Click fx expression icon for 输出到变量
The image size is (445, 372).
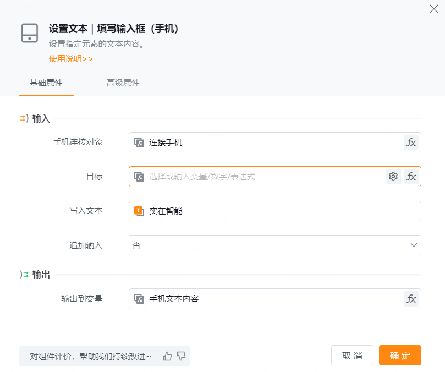[x=411, y=299]
